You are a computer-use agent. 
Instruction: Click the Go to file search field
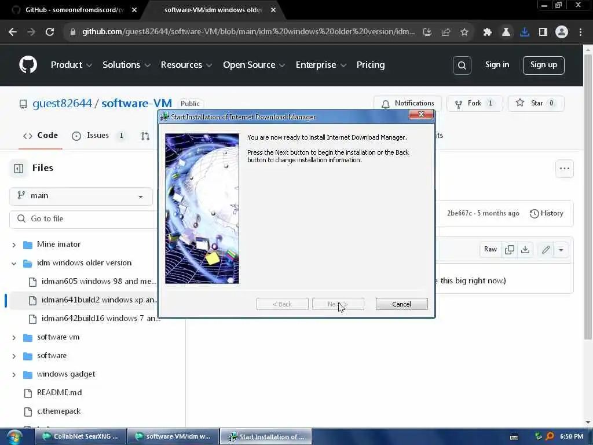tap(83, 218)
